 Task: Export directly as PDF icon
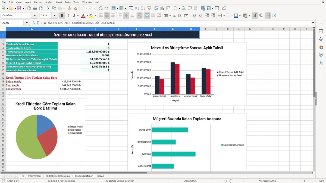click(x=29, y=8)
